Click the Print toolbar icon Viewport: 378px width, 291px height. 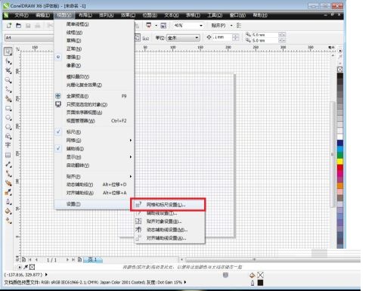pos(37,26)
